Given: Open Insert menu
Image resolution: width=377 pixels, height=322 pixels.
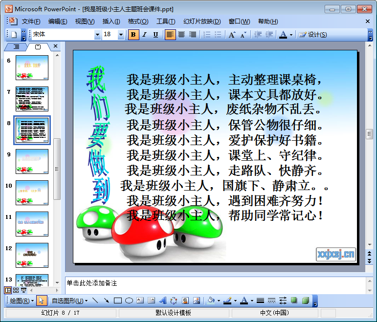Looking at the screenshot, I should [x=111, y=21].
